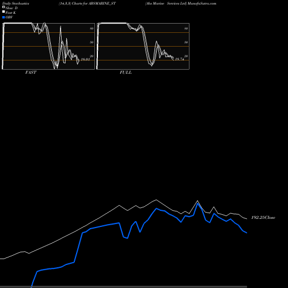Click the blue OBV legend swatch

3,17
